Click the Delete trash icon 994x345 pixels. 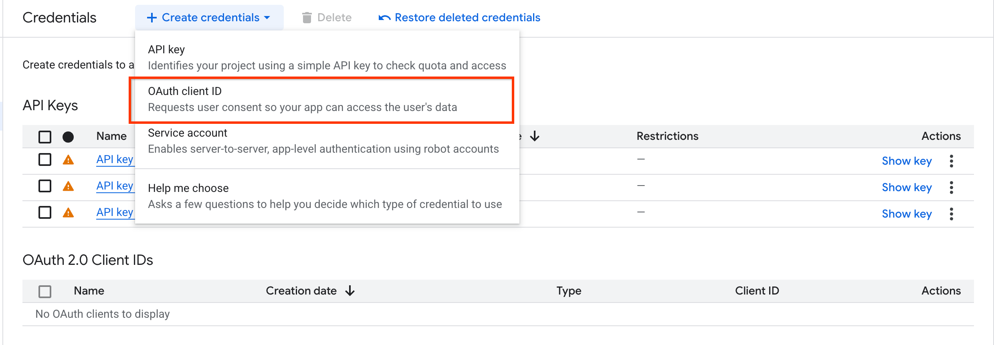pos(307,18)
